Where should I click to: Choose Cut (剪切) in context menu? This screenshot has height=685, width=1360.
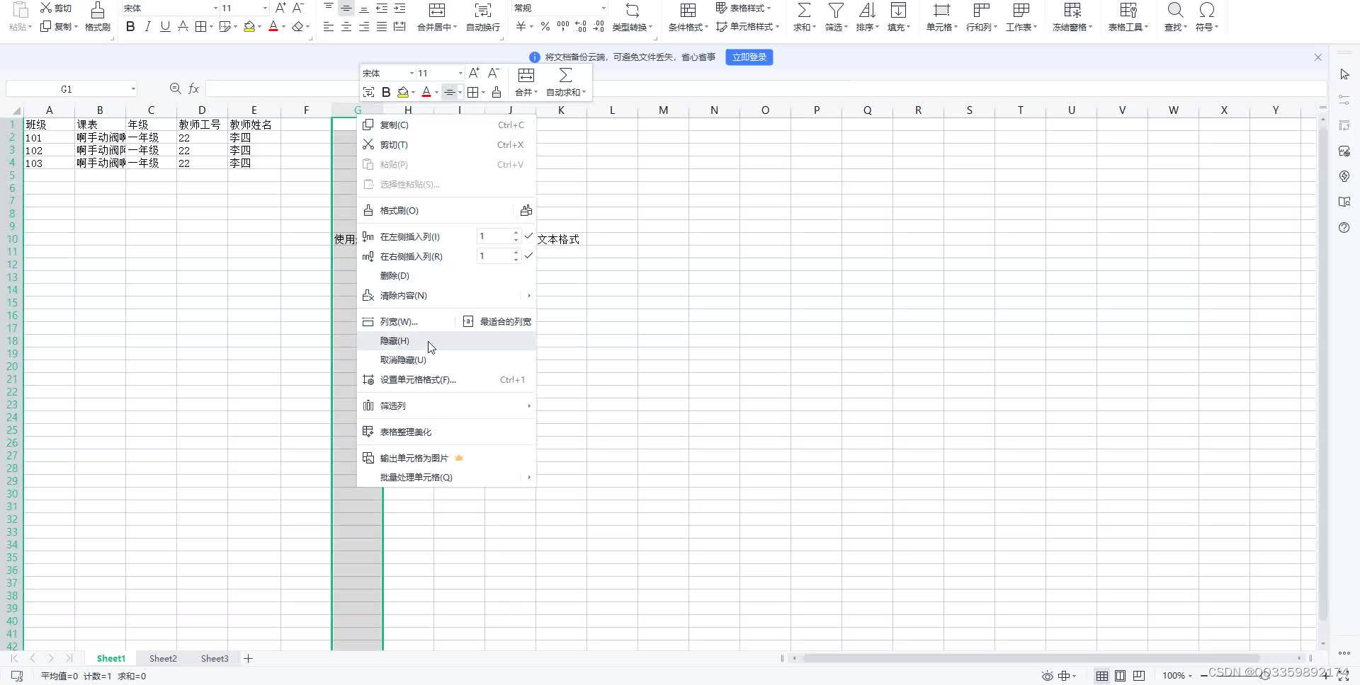pyautogui.click(x=446, y=145)
